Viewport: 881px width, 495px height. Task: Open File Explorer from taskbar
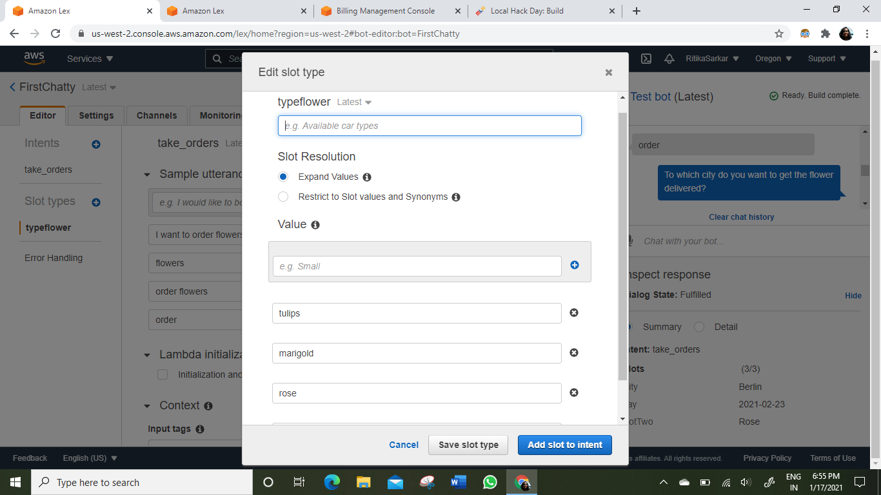click(363, 482)
